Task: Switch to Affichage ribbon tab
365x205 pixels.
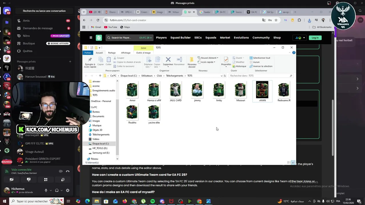Action: point(125,53)
